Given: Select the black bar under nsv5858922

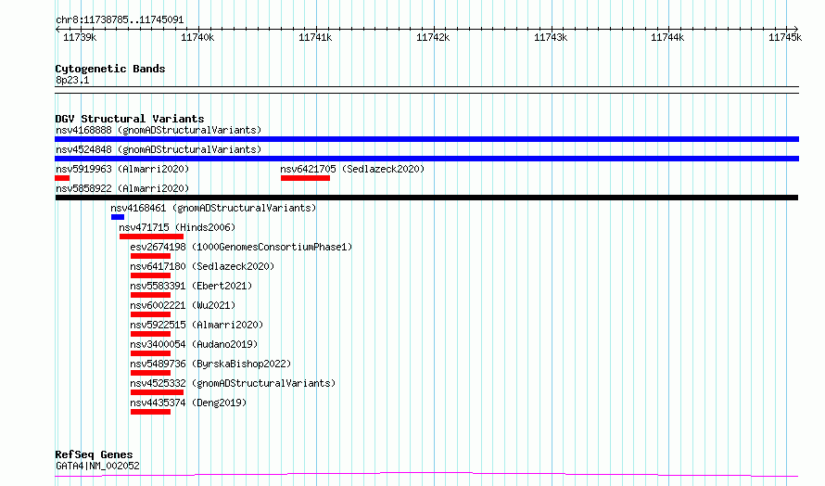Looking at the screenshot, I should tap(426, 198).
